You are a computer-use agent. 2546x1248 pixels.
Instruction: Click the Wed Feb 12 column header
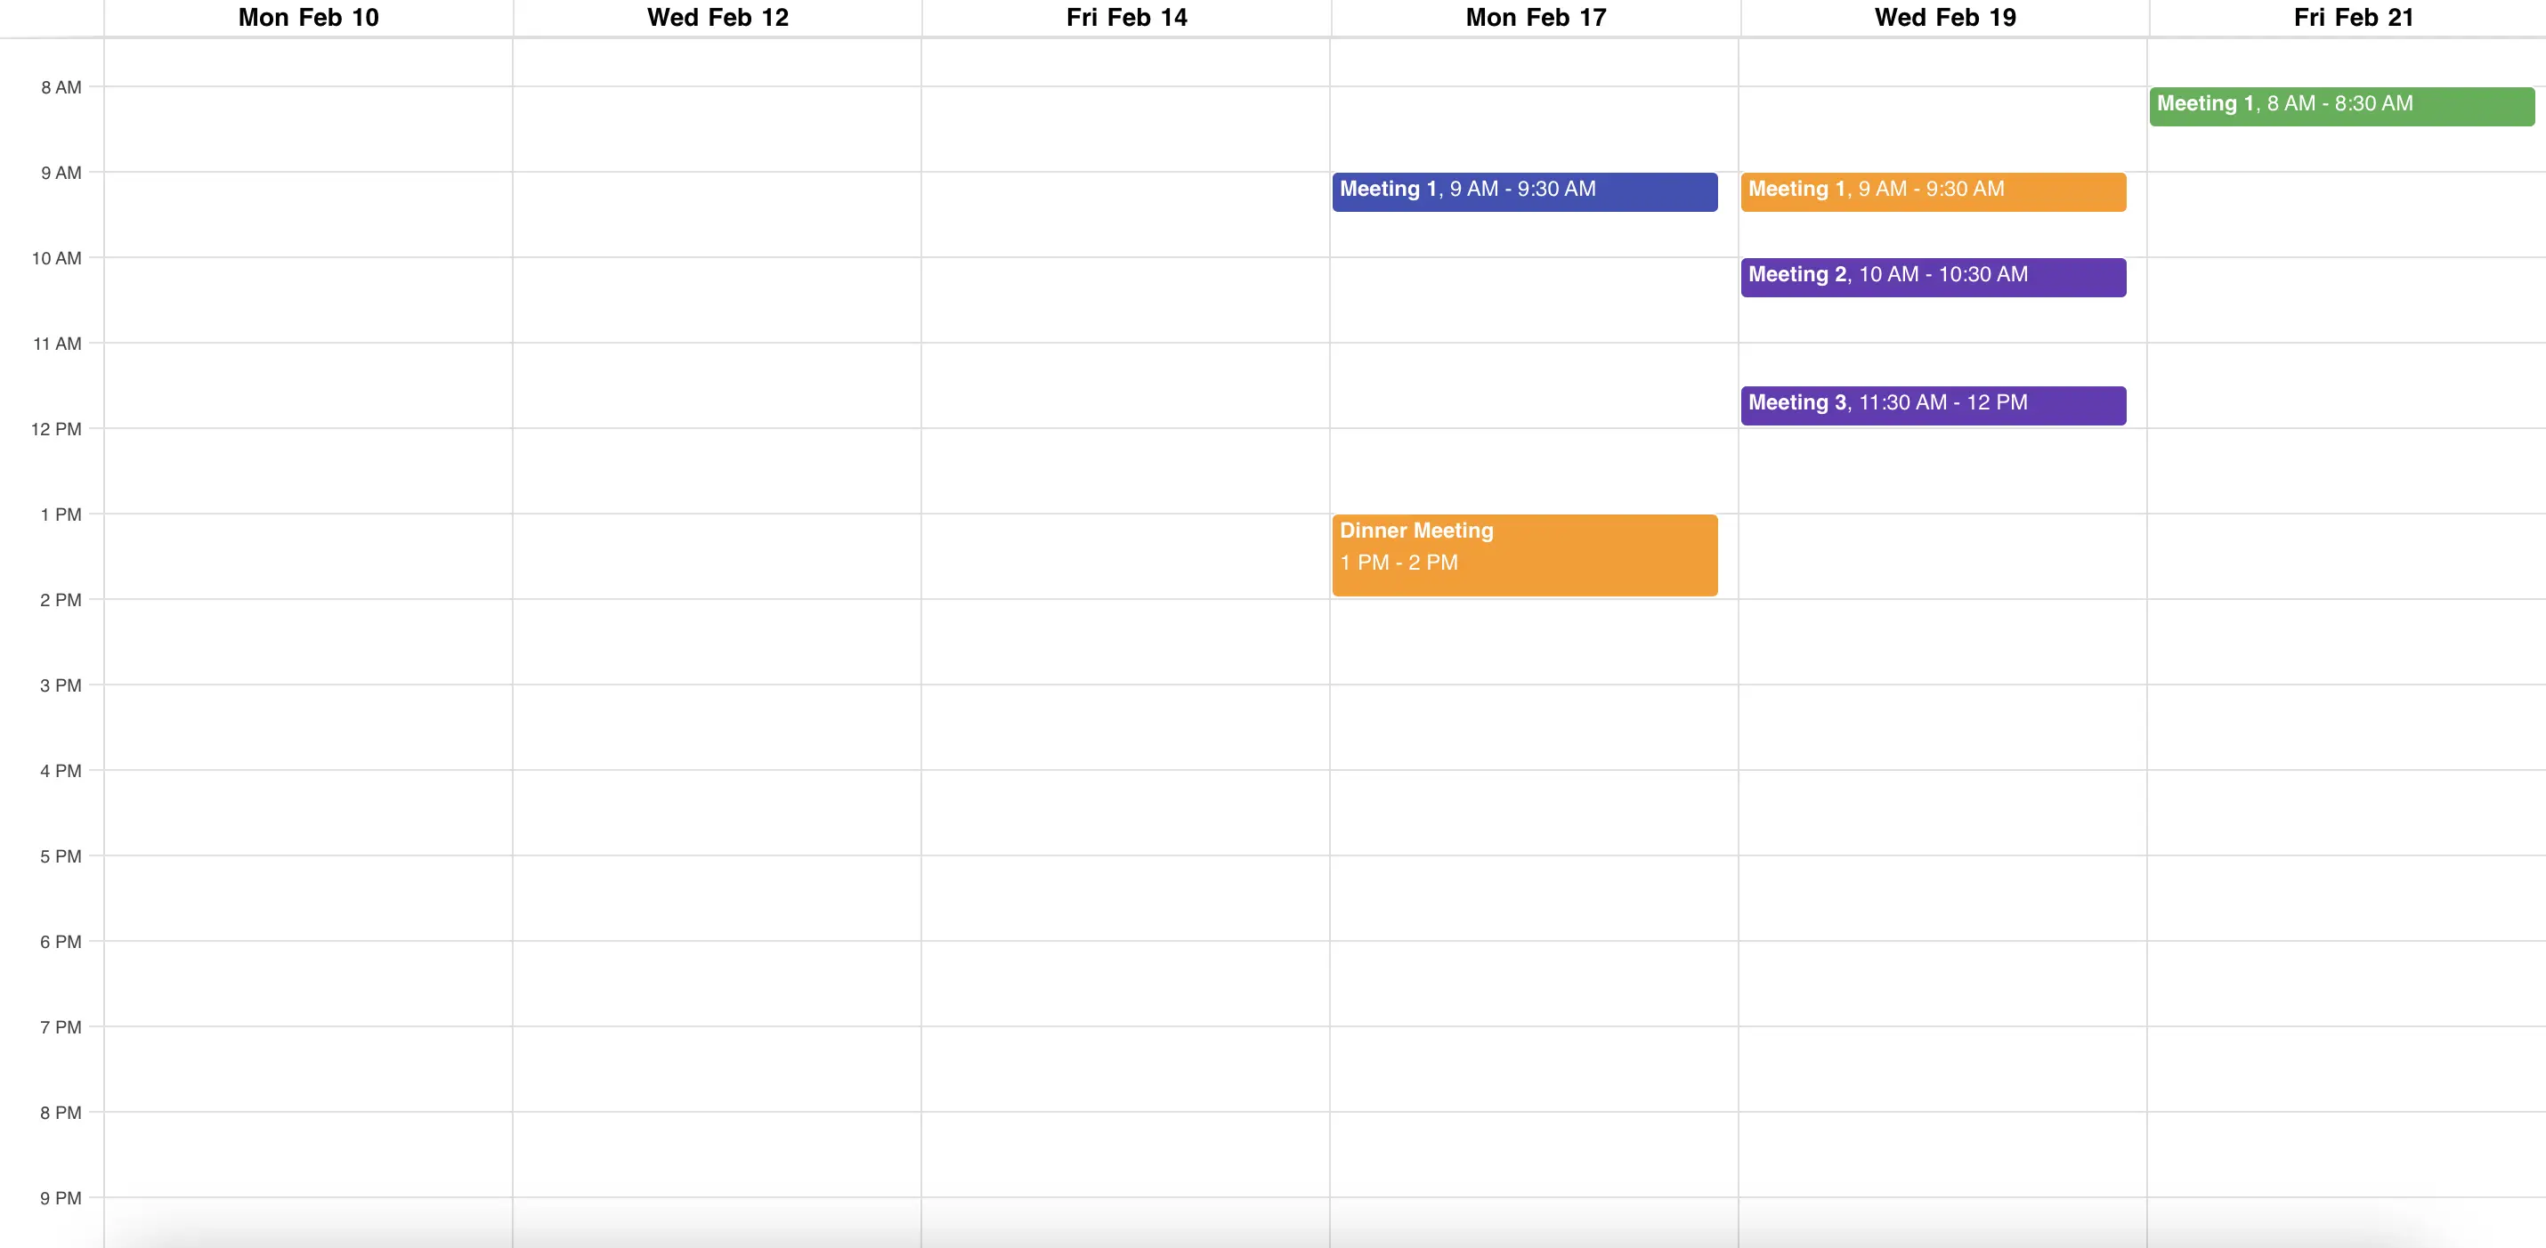click(x=717, y=17)
